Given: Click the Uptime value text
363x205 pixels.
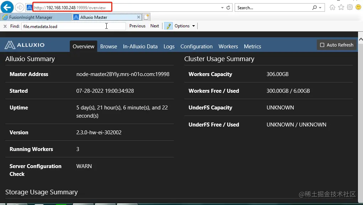Looking at the screenshot, I should (122, 112).
